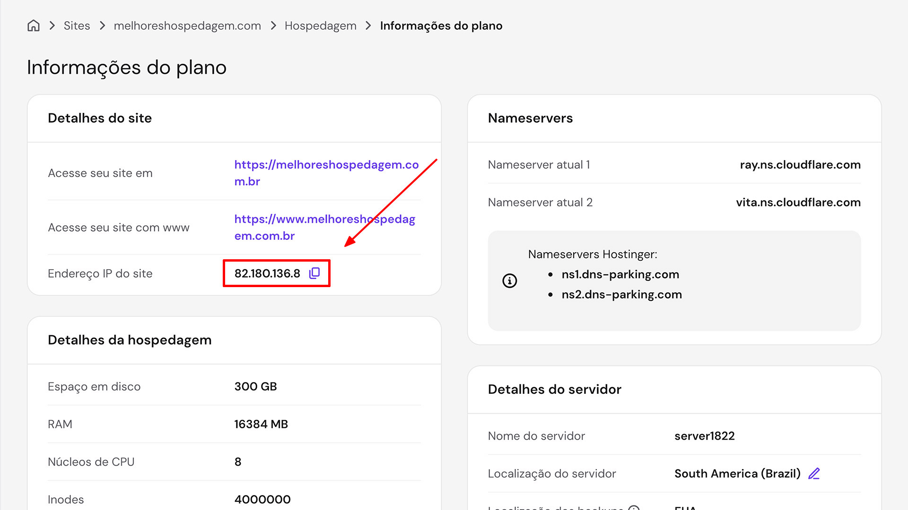Screen dimensions: 908x510
Task: Click the Nome do servidor label
Action: tap(536, 436)
